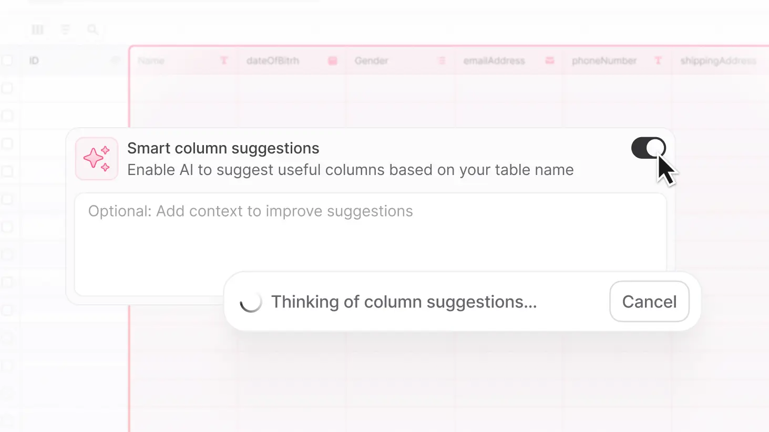Open the enum options icon on Gender column
Screen dimensions: 769x432
pyautogui.click(x=441, y=60)
